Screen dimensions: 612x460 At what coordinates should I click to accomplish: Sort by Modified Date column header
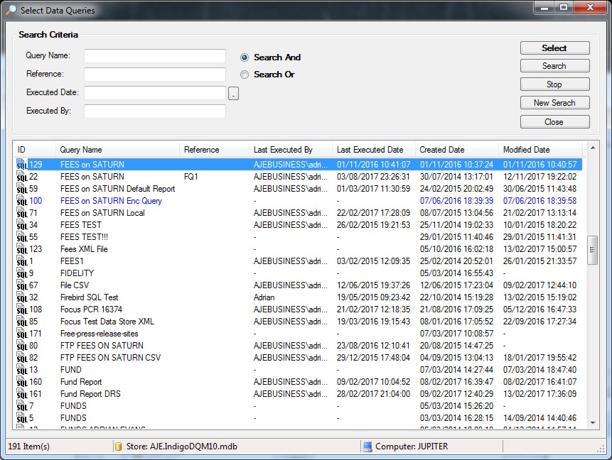coord(526,150)
